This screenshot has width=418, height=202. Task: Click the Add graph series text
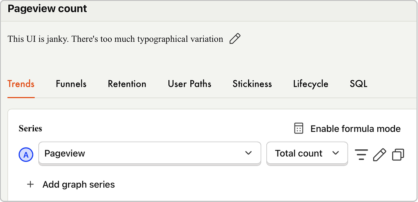pyautogui.click(x=79, y=184)
